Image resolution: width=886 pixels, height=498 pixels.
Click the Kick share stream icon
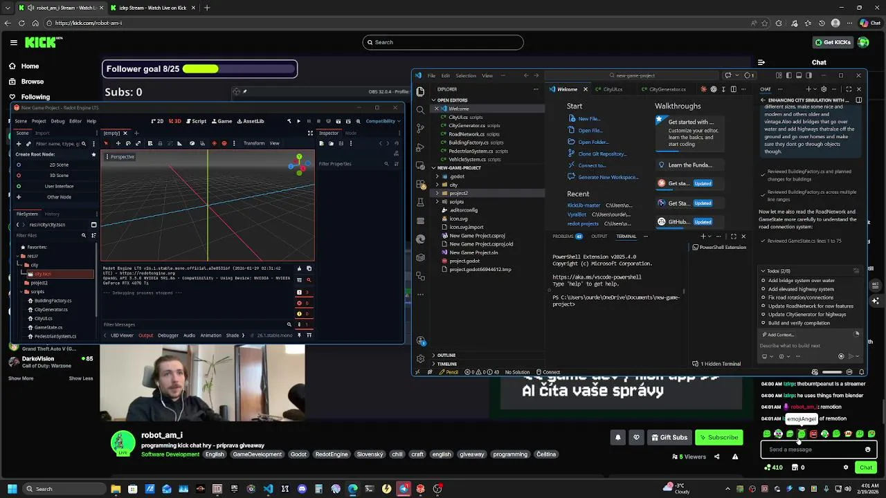click(x=716, y=456)
